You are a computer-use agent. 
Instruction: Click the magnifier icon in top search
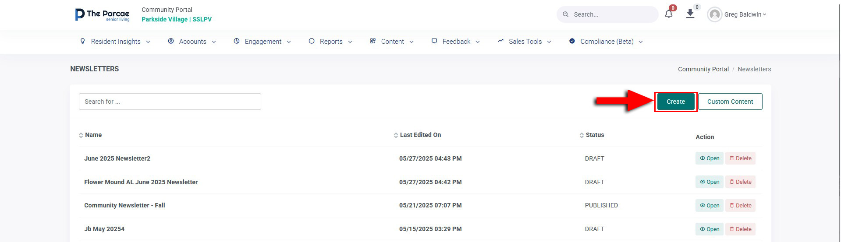(565, 14)
